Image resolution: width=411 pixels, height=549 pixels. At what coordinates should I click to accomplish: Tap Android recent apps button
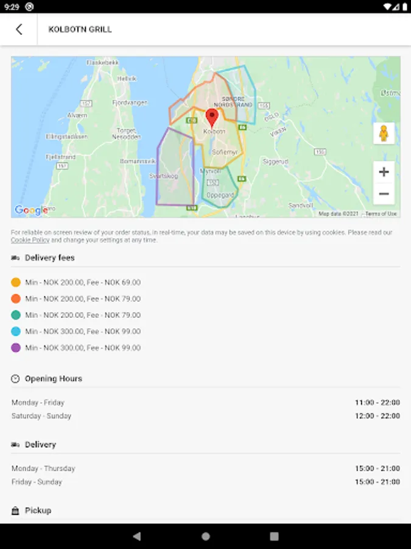tap(275, 536)
